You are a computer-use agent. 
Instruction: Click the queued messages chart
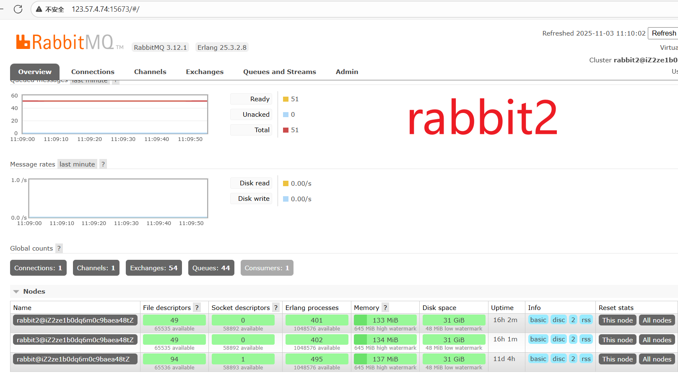point(115,114)
